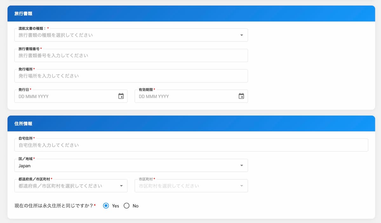Click the 発行日 date field
This screenshot has width=381, height=223.
point(71,96)
